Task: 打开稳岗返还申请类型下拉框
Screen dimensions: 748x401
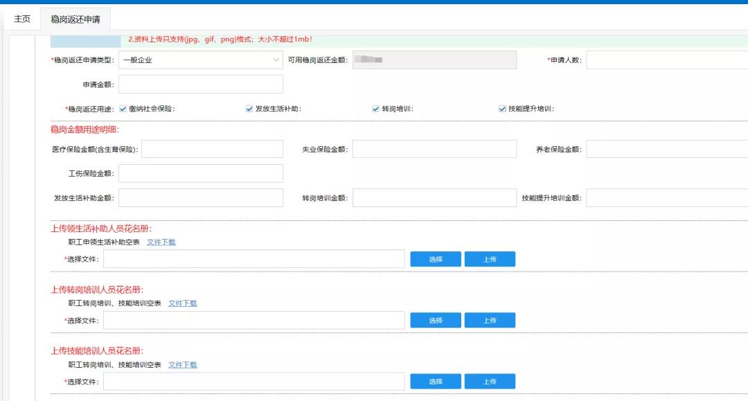Action: click(x=199, y=60)
